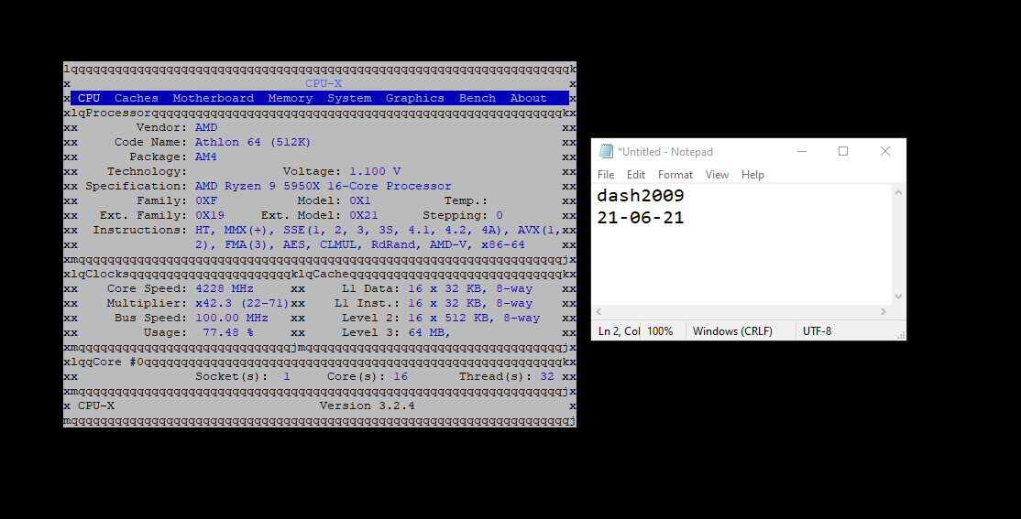Switch to the Bench tab
1021x519 pixels.
478,98
